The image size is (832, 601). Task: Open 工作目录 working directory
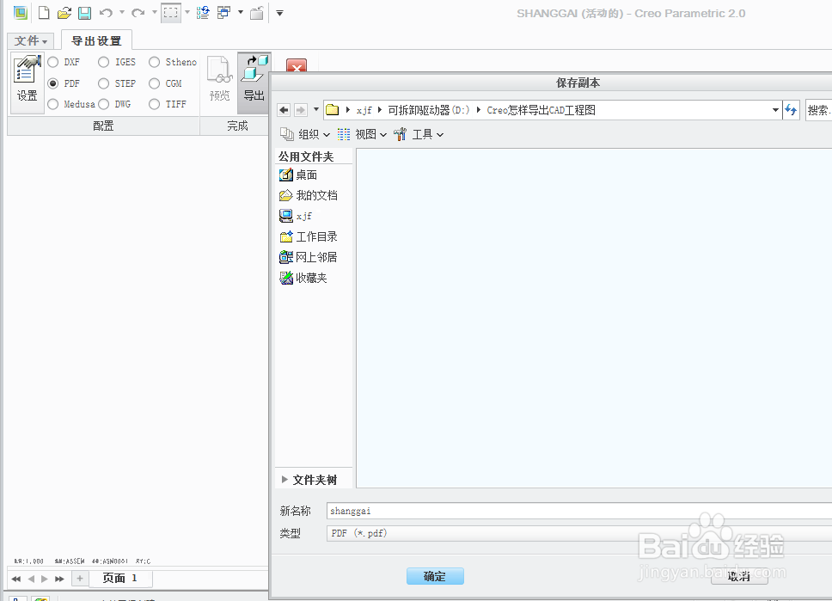pos(309,236)
